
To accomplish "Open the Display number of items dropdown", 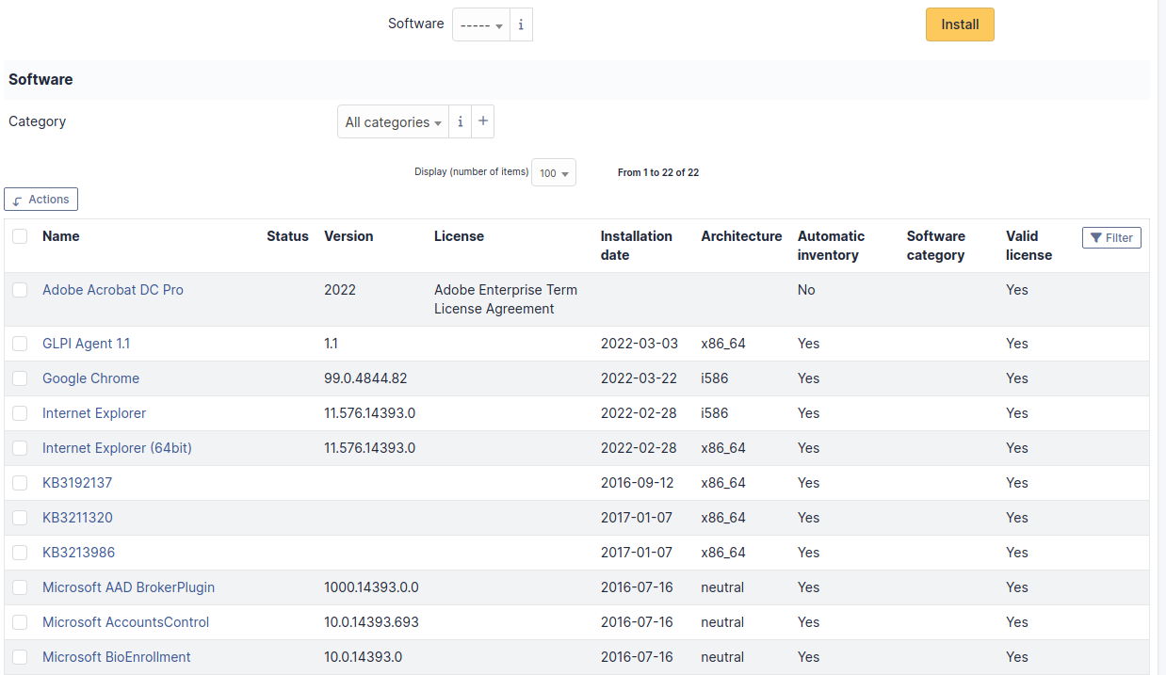I will (x=554, y=173).
